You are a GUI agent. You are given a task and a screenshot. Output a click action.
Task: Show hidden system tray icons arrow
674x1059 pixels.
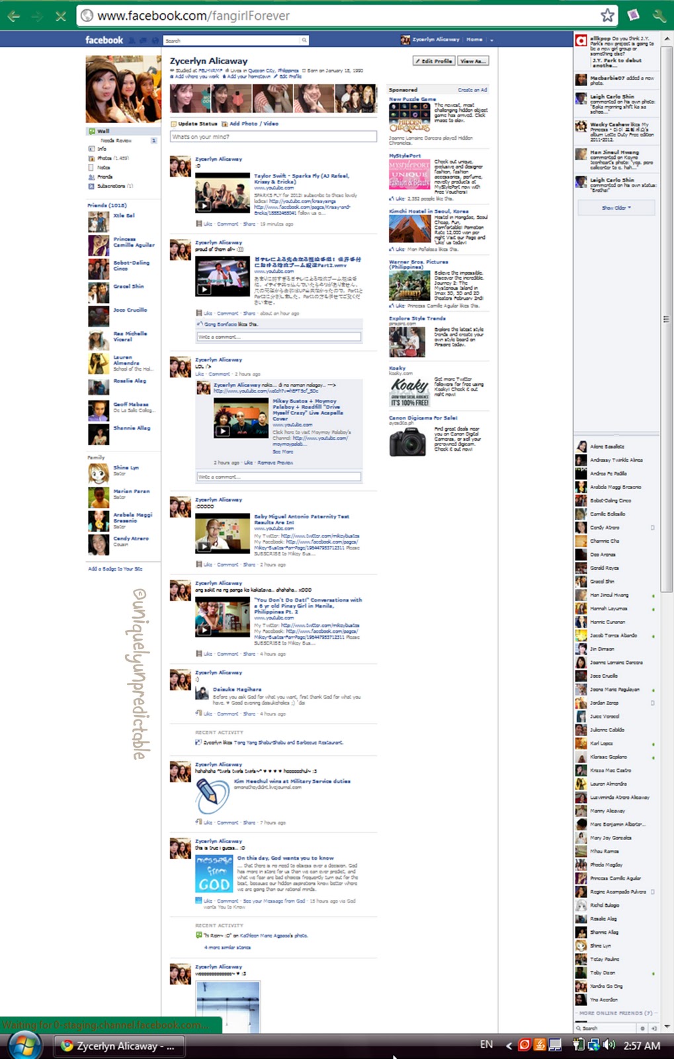coord(509,1045)
